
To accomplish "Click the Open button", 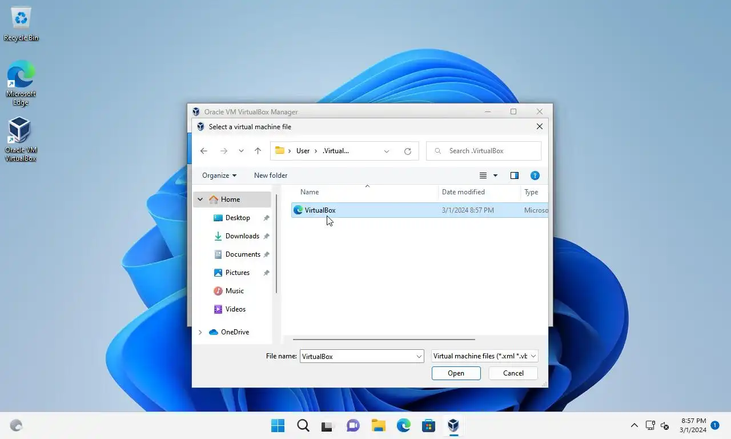I will click(x=456, y=373).
